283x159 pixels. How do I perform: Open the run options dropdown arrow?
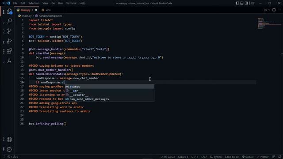(269, 10)
